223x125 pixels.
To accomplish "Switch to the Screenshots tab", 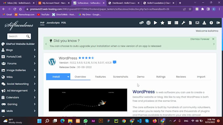I will (x=120, y=77).
